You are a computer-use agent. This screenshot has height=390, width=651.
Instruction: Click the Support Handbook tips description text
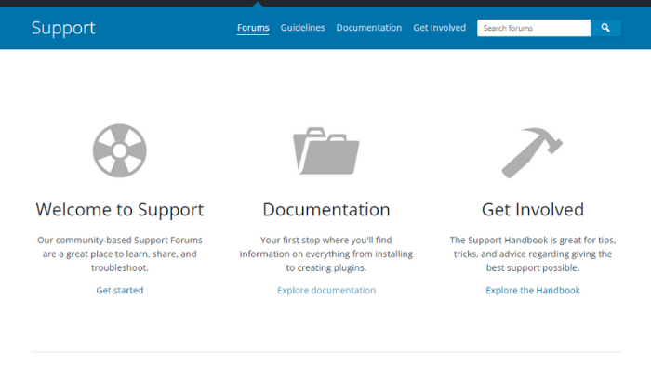[532, 253]
